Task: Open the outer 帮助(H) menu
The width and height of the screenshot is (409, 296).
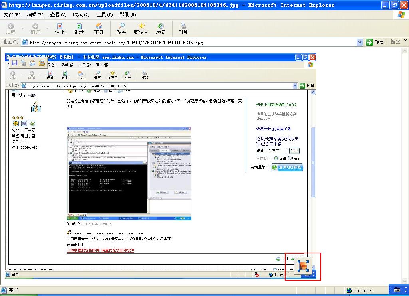Action: pyautogui.click(x=128, y=15)
